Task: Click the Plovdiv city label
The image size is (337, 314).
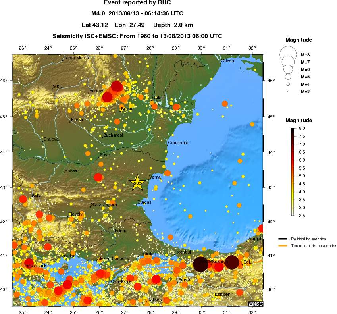Action: coord(75,214)
